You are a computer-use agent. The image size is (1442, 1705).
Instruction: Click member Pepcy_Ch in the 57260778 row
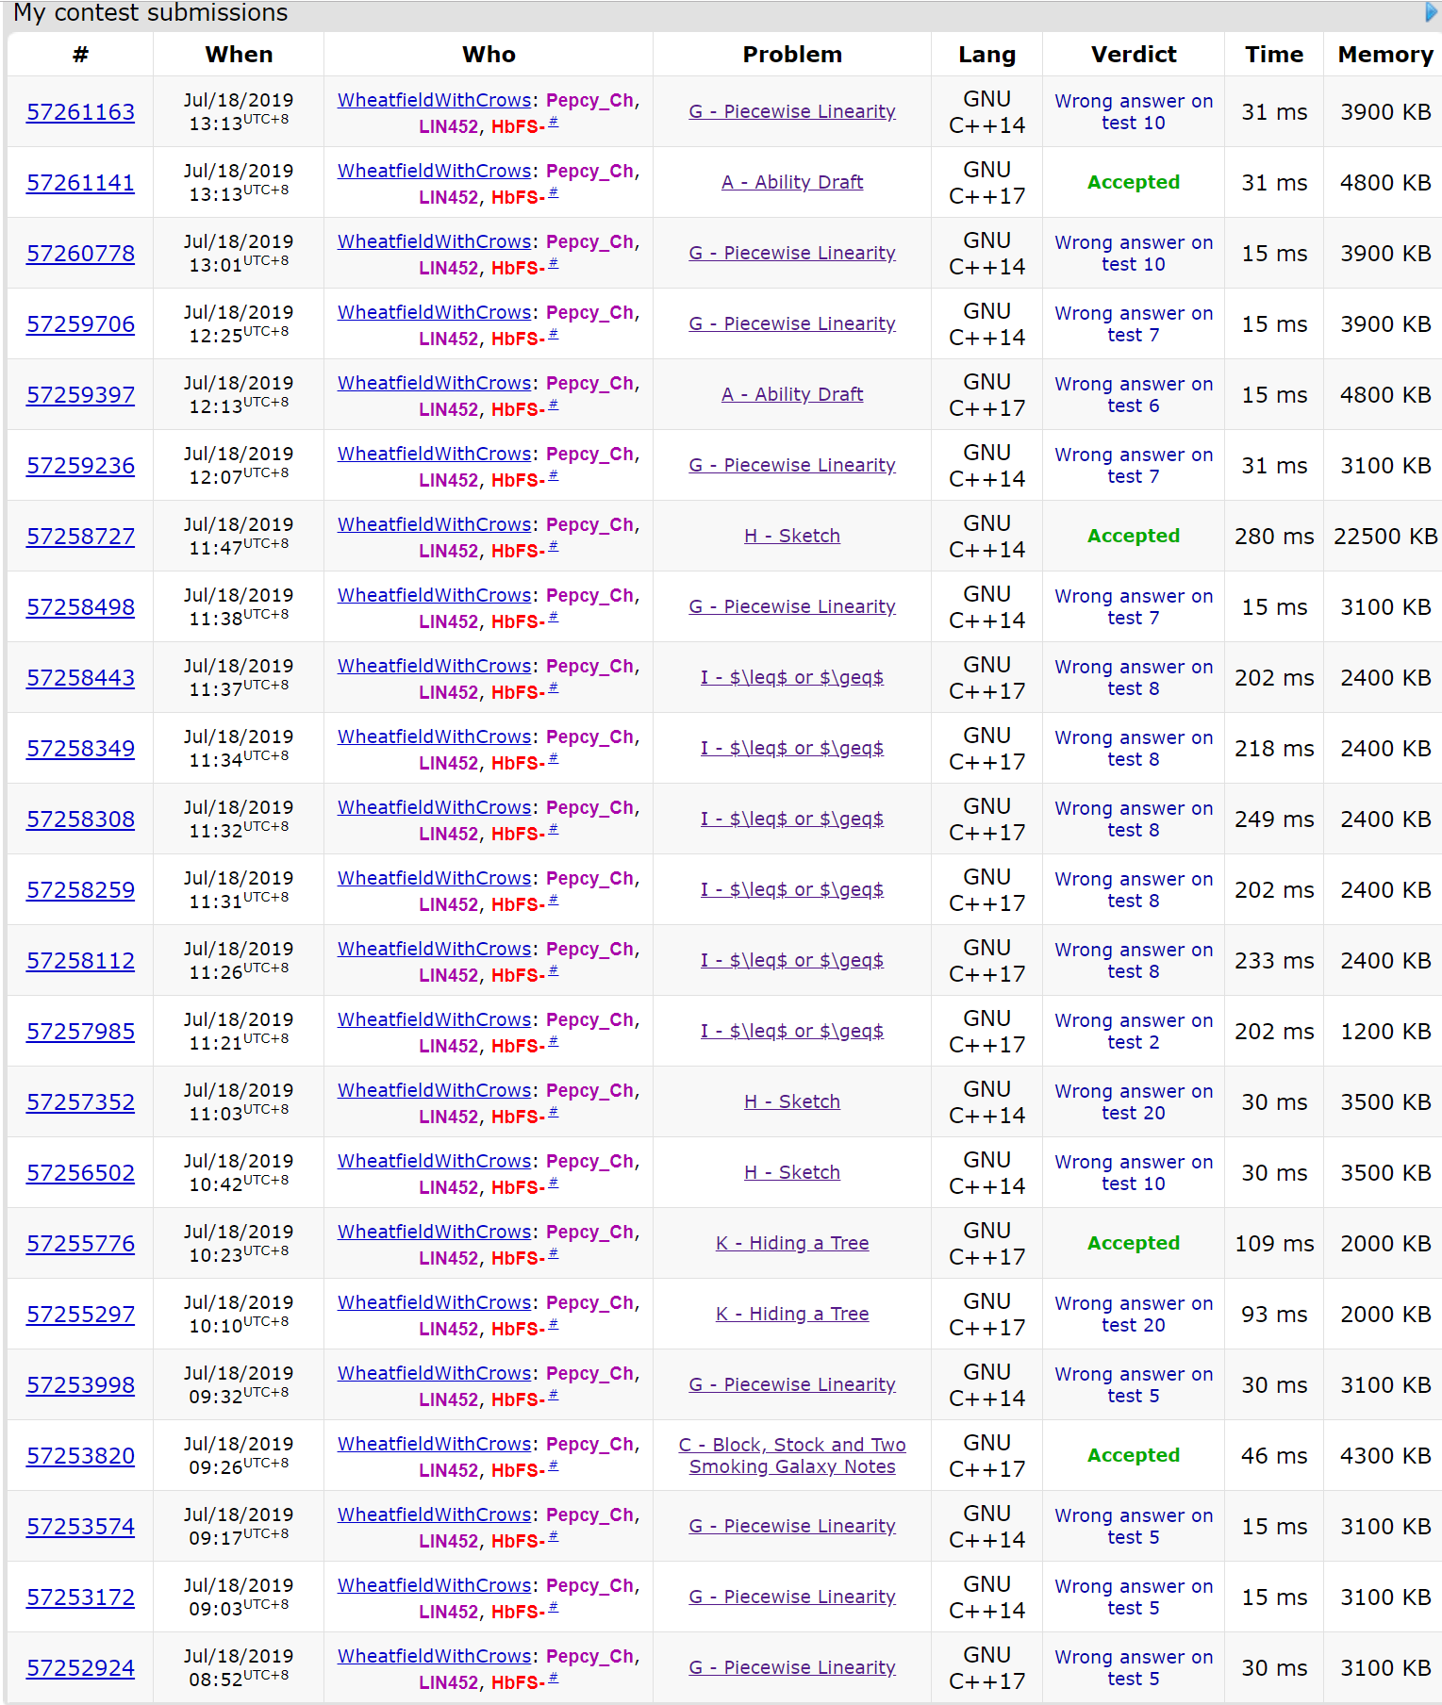(589, 241)
